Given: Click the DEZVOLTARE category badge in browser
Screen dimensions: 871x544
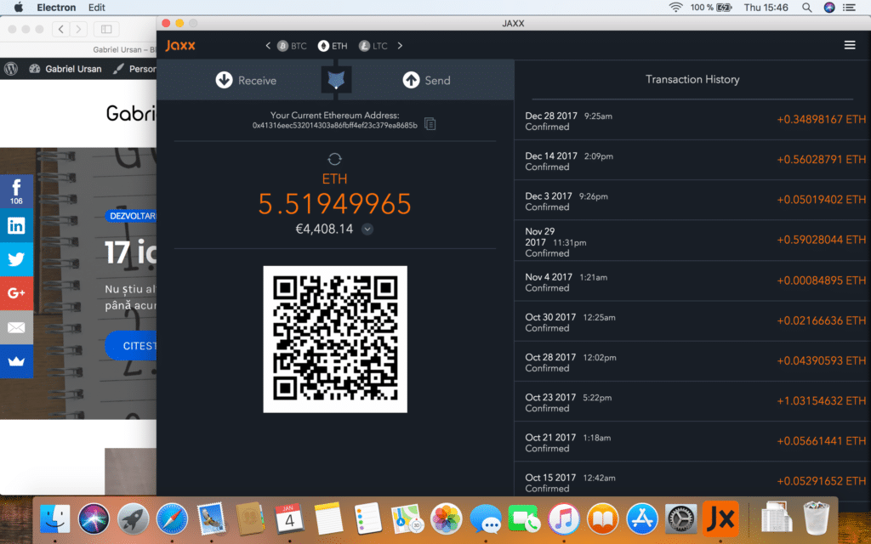Looking at the screenshot, I should click(131, 216).
